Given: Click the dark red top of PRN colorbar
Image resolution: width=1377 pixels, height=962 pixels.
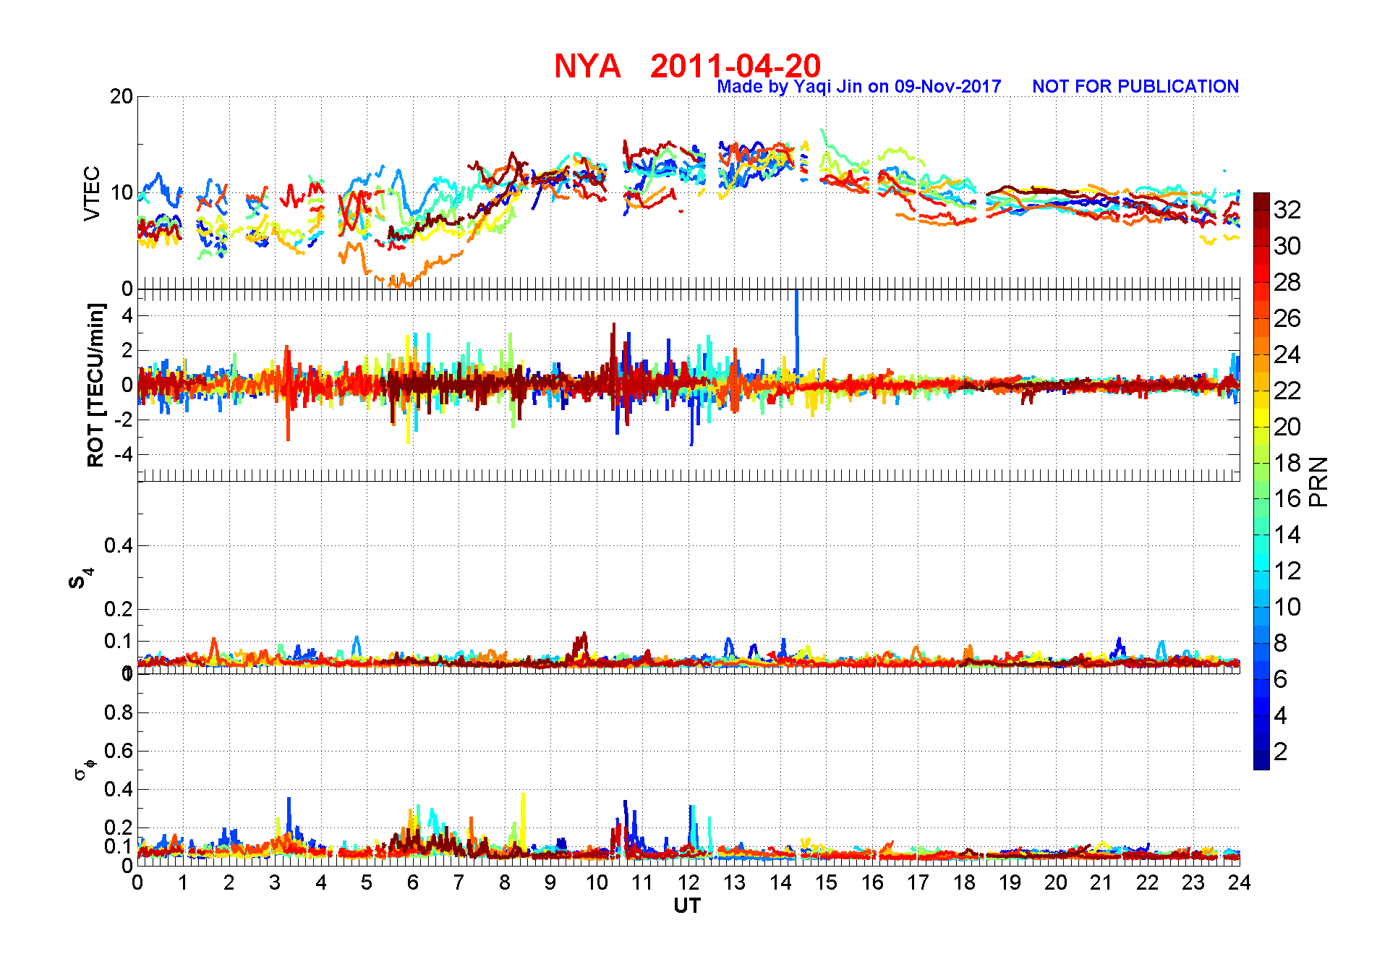Looking at the screenshot, I should [1261, 201].
